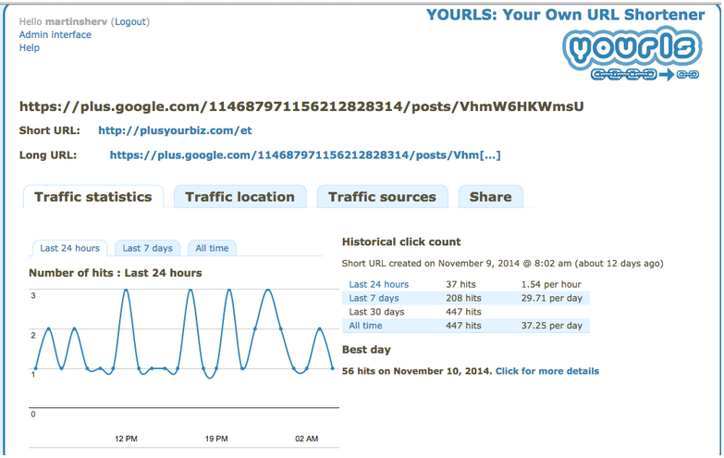The width and height of the screenshot is (724, 458).
Task: Click All time in click count table
Action: [x=365, y=326]
